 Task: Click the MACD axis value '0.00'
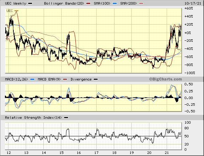188,98
